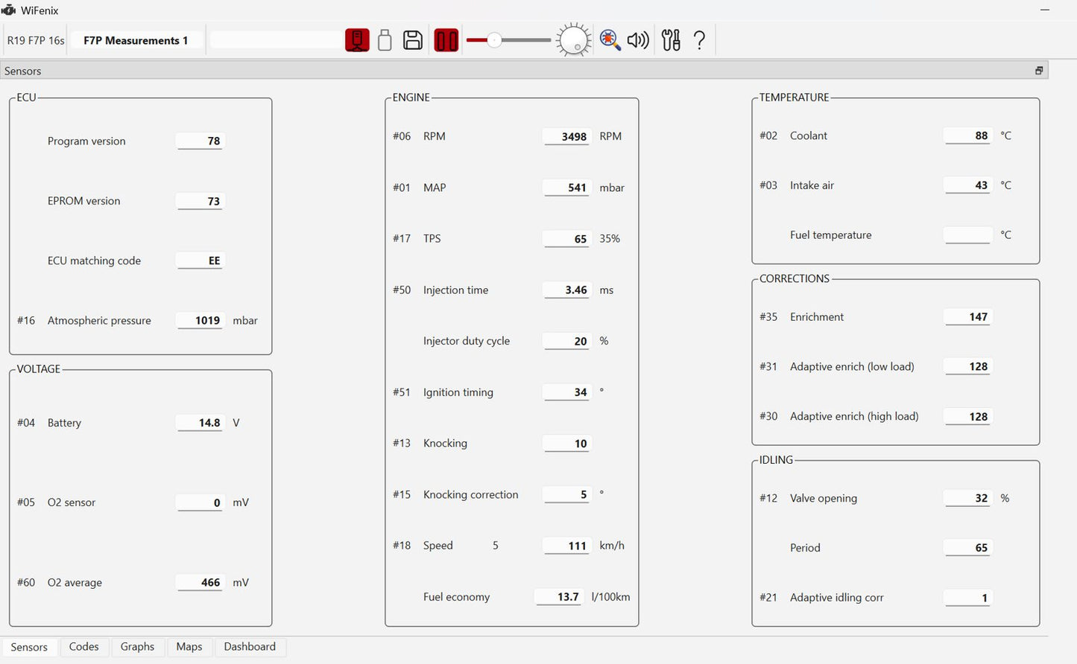This screenshot has height=664, width=1077.
Task: Save measurements with the floppy disk icon
Action: click(413, 39)
